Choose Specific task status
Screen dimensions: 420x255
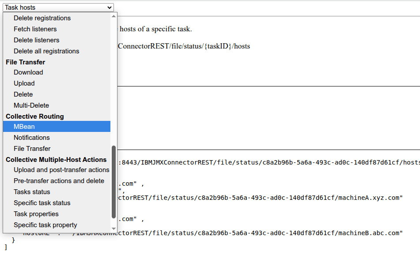coord(42,203)
